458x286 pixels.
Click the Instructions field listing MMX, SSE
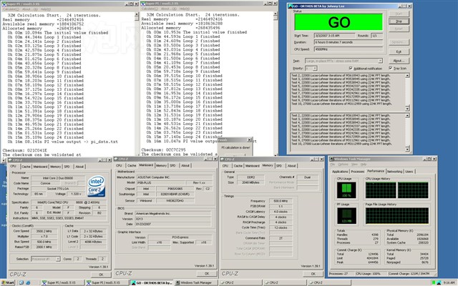tap(68, 218)
